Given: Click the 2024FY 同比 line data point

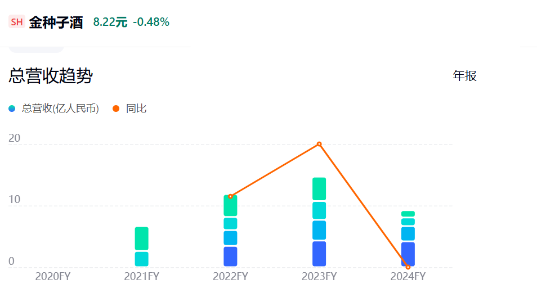Looking at the screenshot, I should click(x=408, y=267).
